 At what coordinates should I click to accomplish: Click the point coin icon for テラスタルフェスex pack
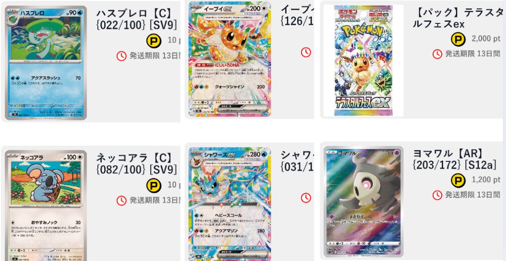coord(458,40)
